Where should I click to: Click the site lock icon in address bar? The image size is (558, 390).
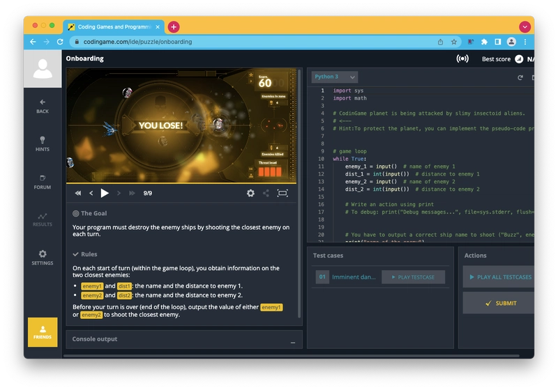click(x=77, y=42)
